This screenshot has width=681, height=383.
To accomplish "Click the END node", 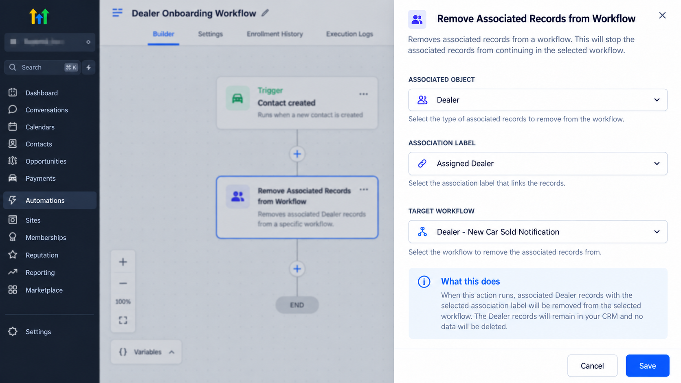I will click(x=297, y=305).
